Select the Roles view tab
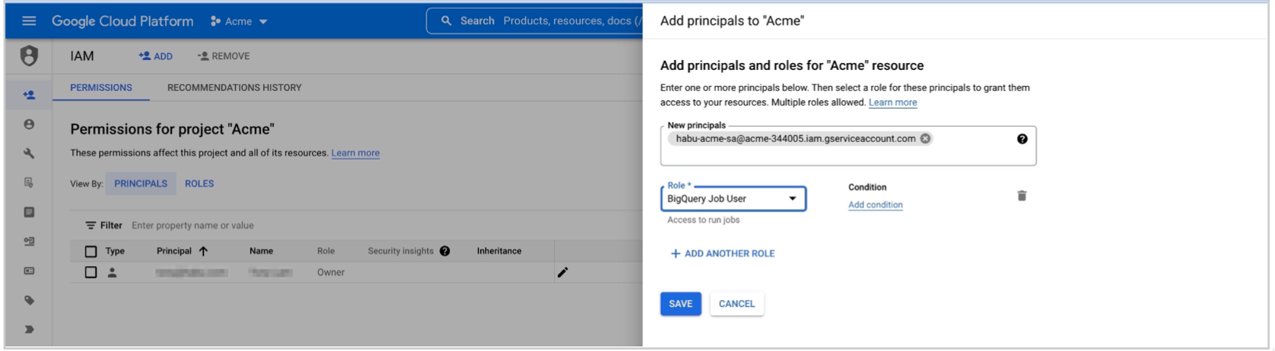Viewport: 1275px width, 351px height. pyautogui.click(x=199, y=184)
